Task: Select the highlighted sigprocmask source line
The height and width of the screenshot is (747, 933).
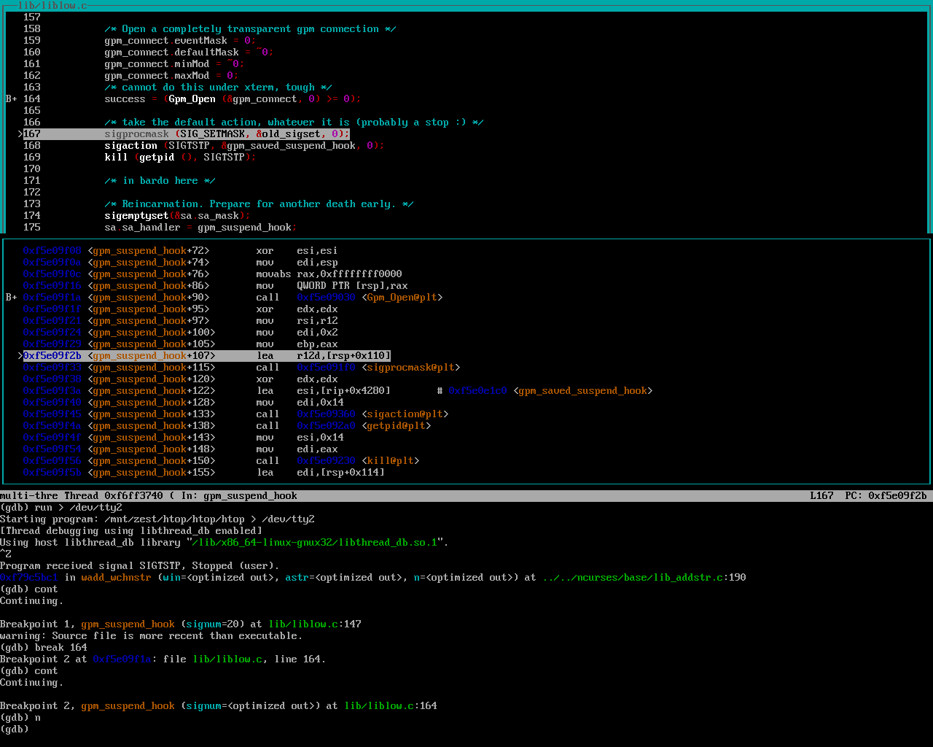Action: coord(226,134)
